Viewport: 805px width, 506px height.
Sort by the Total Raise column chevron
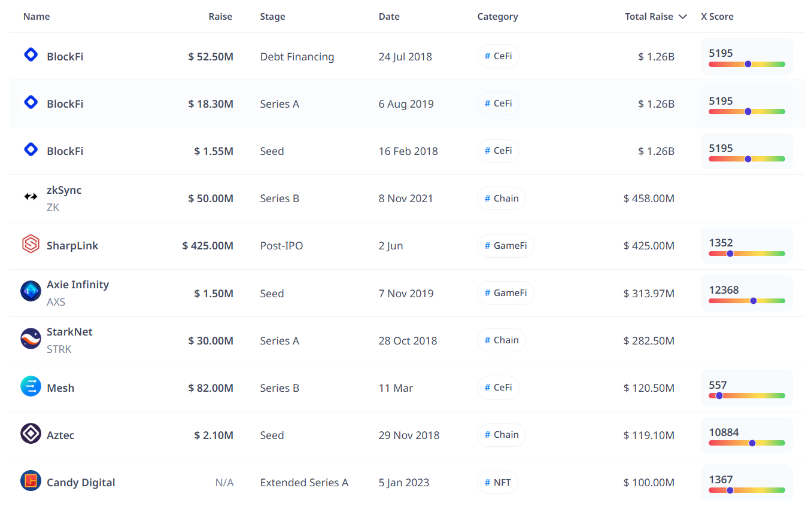coord(682,17)
